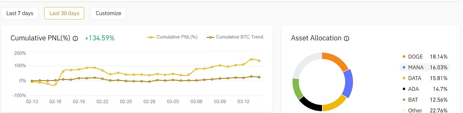
Task: Select Last 30 days range
Action: 64,13
